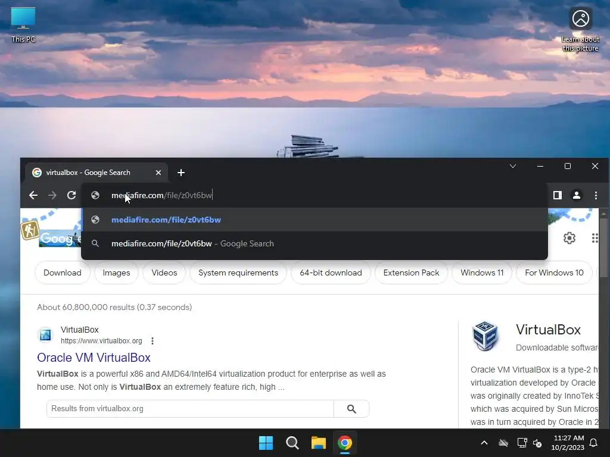Click the Download filter chip
This screenshot has height=457, width=610.
click(x=62, y=273)
